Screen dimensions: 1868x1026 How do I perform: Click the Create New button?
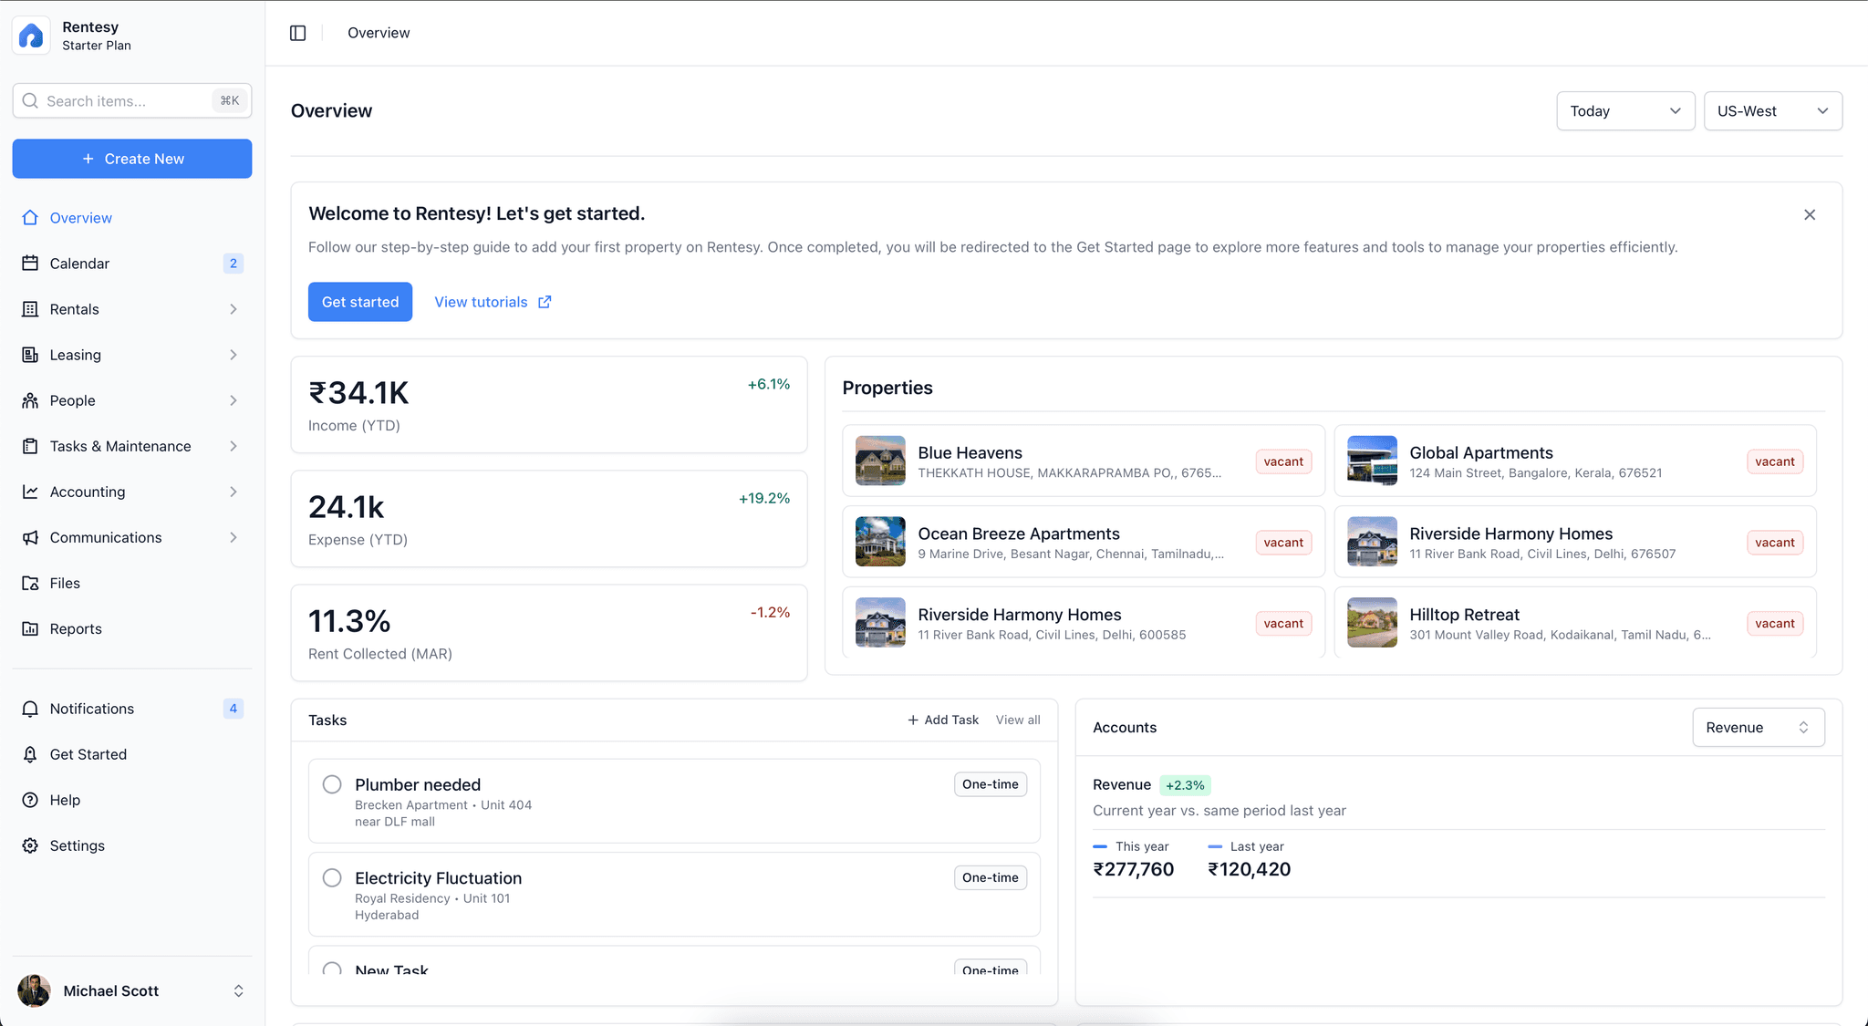131,159
